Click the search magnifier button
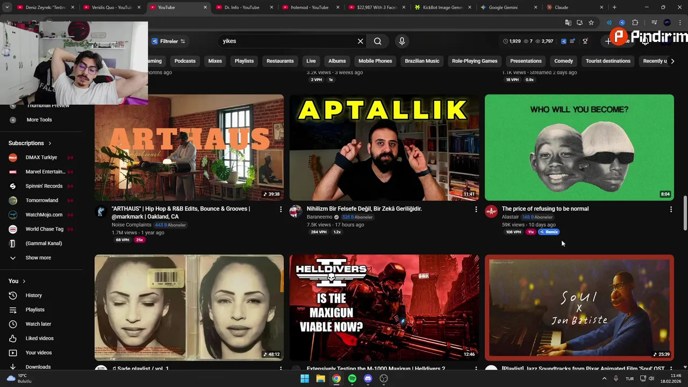 tap(378, 41)
